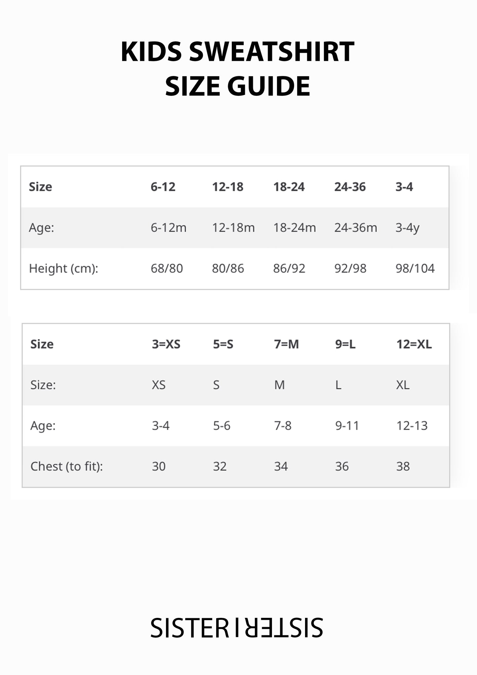Click the Chest (to fit) row label
The image size is (477, 675).
point(67,466)
